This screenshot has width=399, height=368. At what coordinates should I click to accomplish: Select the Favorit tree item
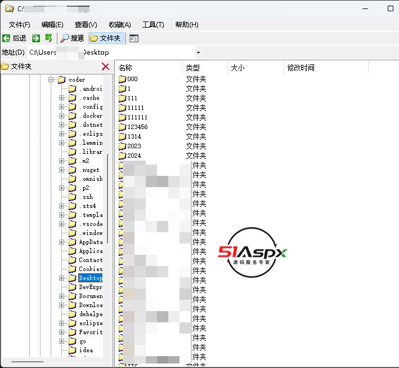pos(91,332)
